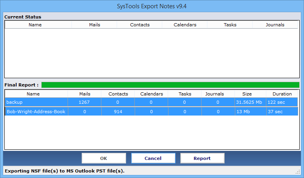Click Bob-Wright-Address-Book row mails value 0
This screenshot has height=178, width=304.
85,112
